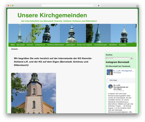Viewport: 145px width, 122px height.
Task: Go to the Bernstadt menu item
Action: 21,45
